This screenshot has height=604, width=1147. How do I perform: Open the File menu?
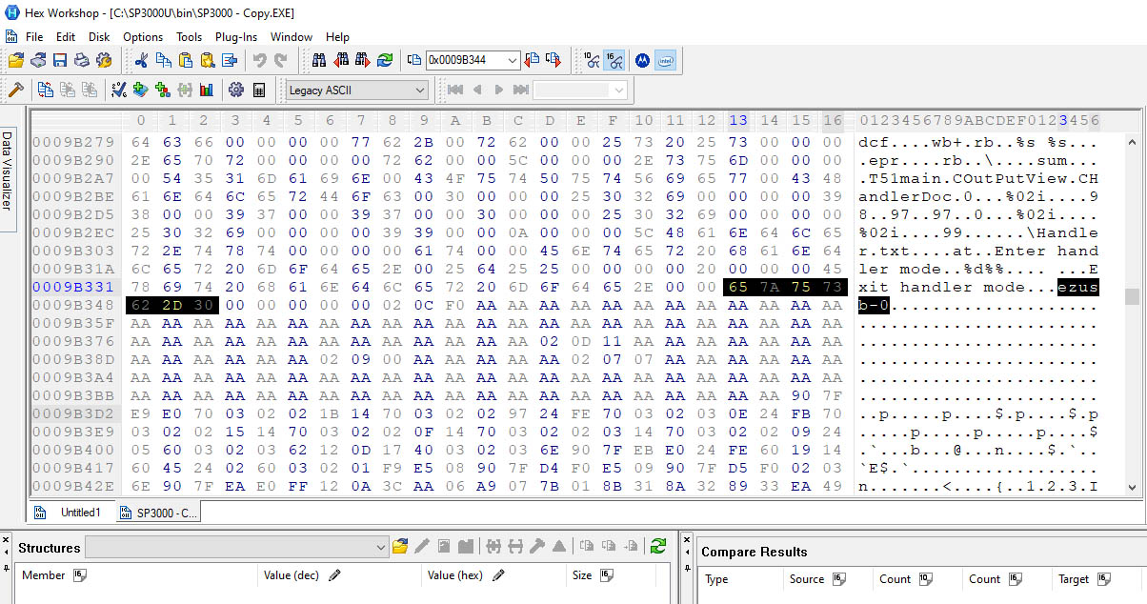(34, 36)
